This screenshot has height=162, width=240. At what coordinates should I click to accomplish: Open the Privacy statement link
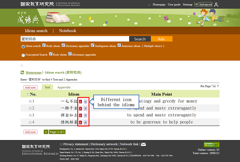point(76,144)
